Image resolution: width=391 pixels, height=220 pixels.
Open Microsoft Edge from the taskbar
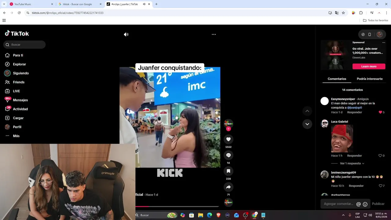(x=209, y=215)
